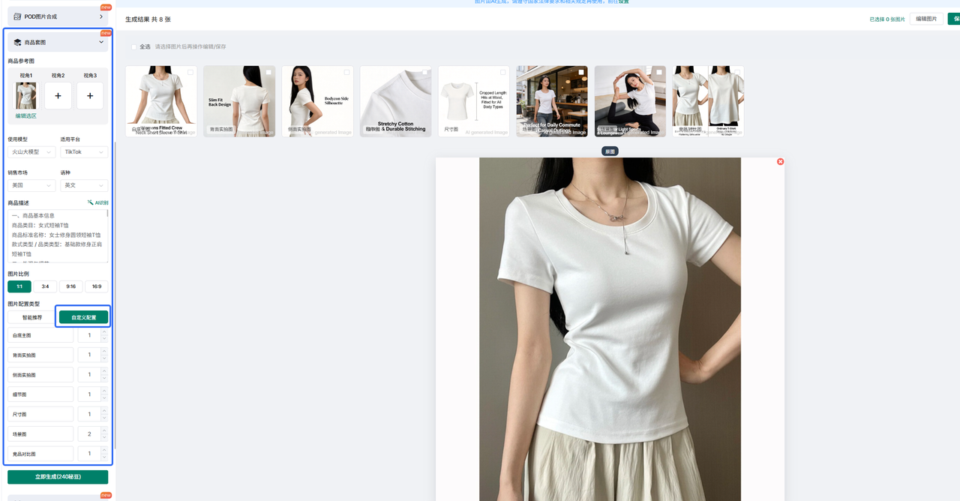The width and height of the screenshot is (960, 501).
Task: Tick the 全选 select-all checkbox
Action: coord(134,46)
